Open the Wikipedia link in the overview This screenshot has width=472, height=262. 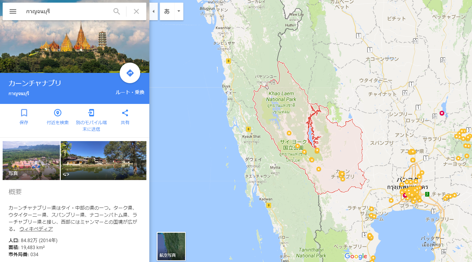(36, 229)
